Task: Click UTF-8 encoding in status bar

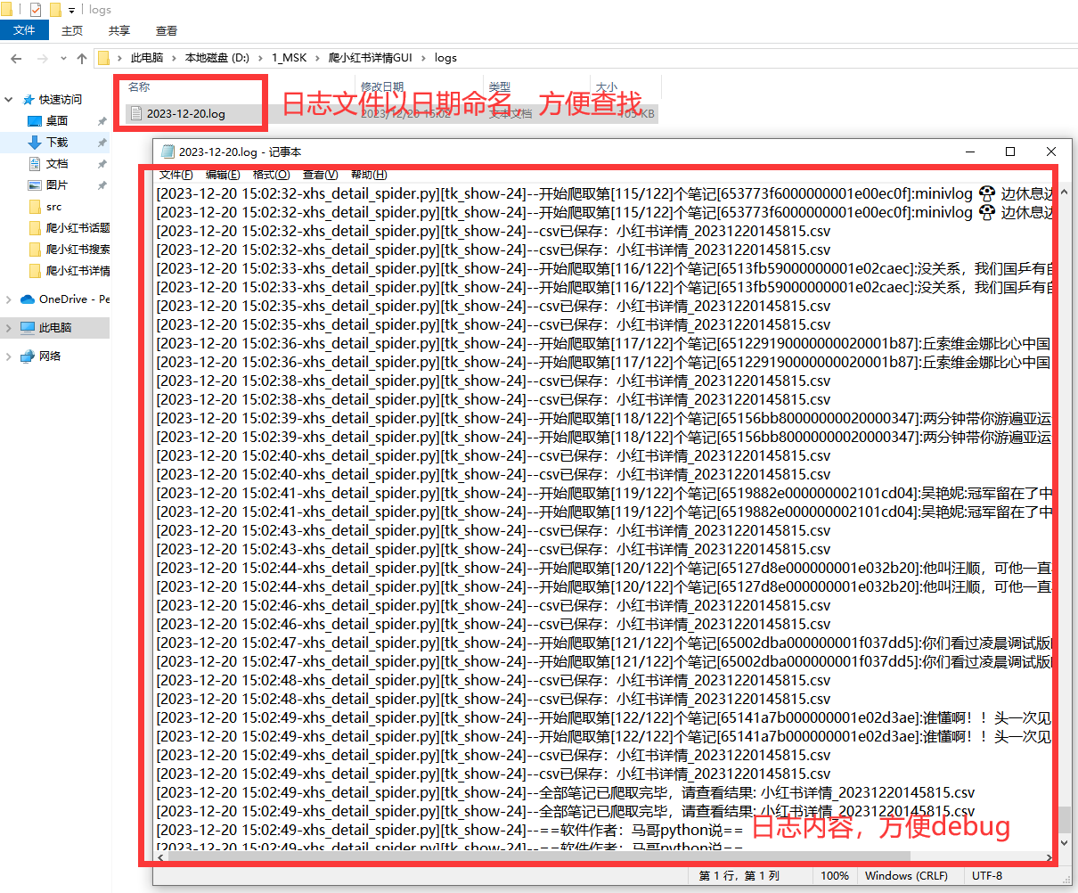Action: [987, 876]
